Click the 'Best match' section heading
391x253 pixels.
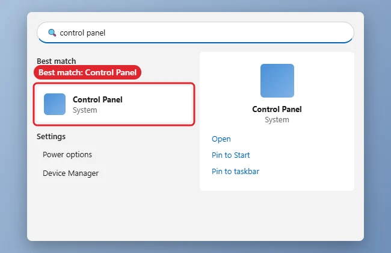[x=57, y=61]
